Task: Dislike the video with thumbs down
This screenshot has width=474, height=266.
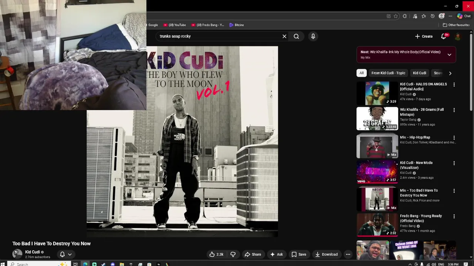Action: (233, 254)
